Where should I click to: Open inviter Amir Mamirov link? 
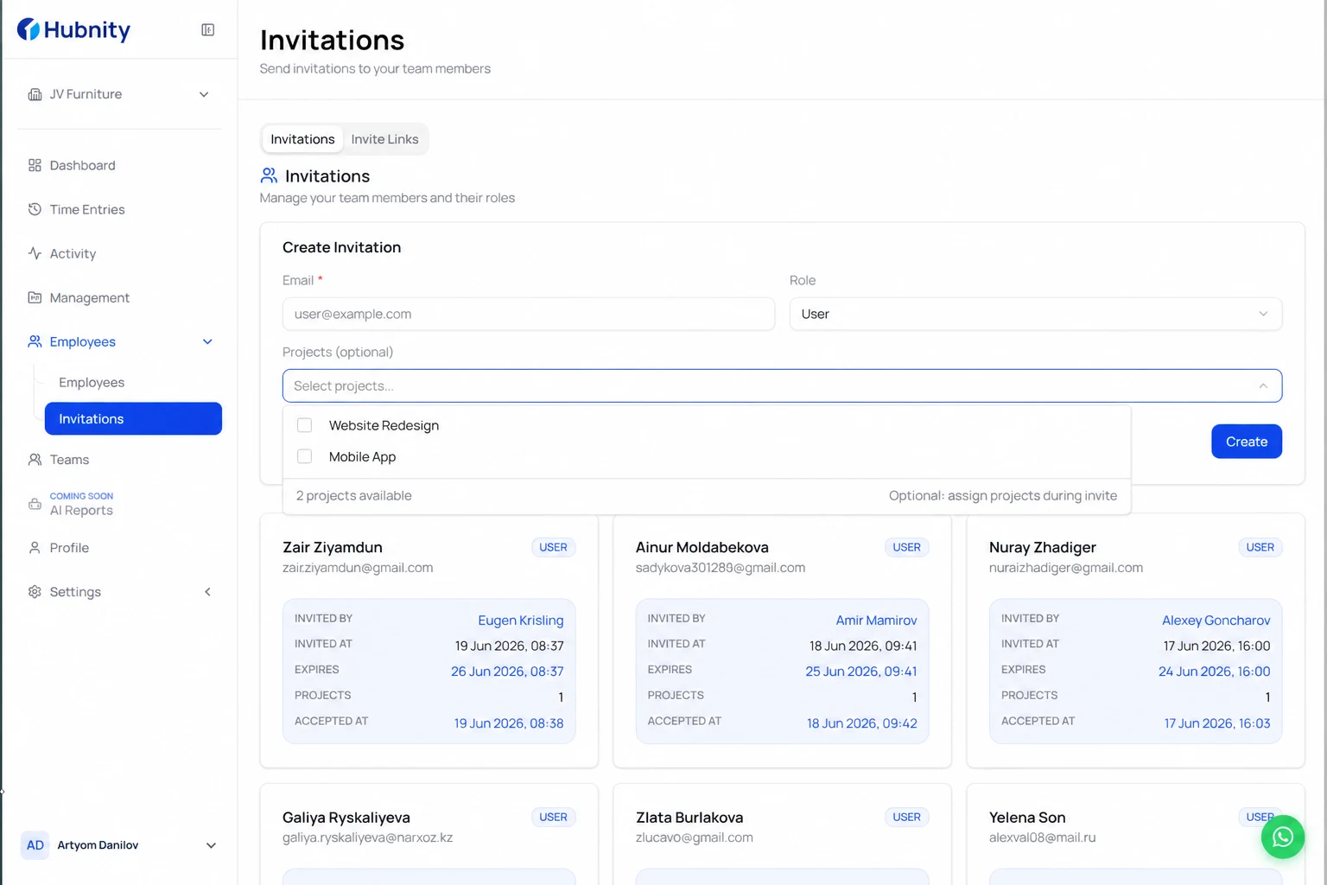pyautogui.click(x=876, y=620)
